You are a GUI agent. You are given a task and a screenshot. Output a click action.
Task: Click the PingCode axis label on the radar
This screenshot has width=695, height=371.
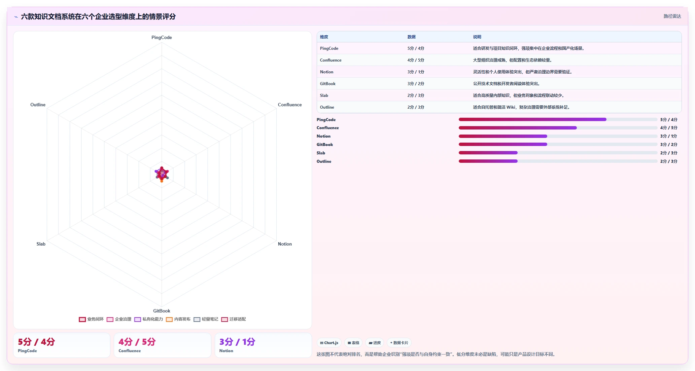[162, 38]
